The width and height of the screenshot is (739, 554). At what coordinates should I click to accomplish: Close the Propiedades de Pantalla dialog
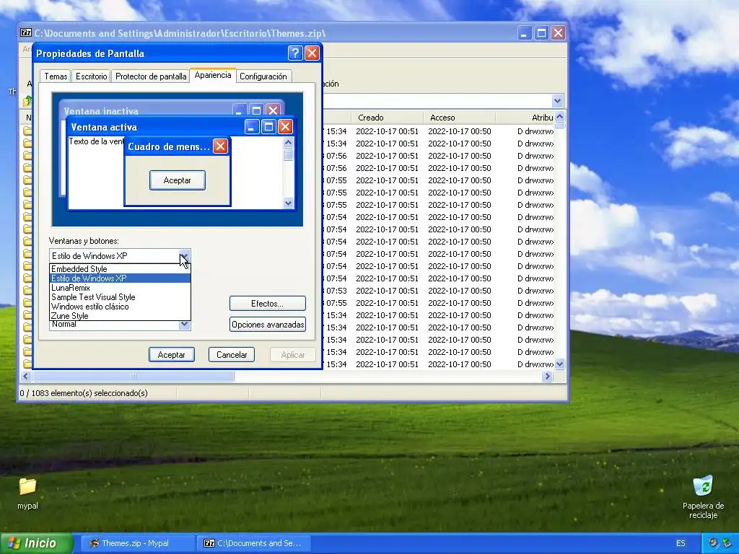tap(312, 53)
